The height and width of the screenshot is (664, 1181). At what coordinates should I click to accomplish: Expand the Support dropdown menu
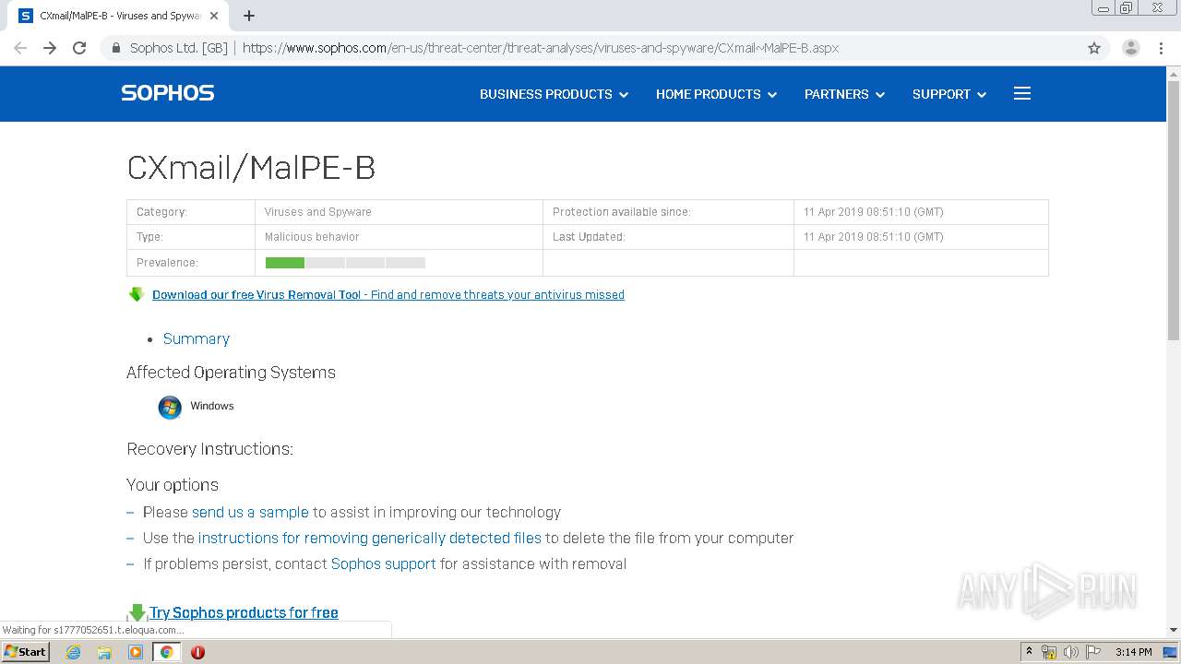click(x=949, y=94)
